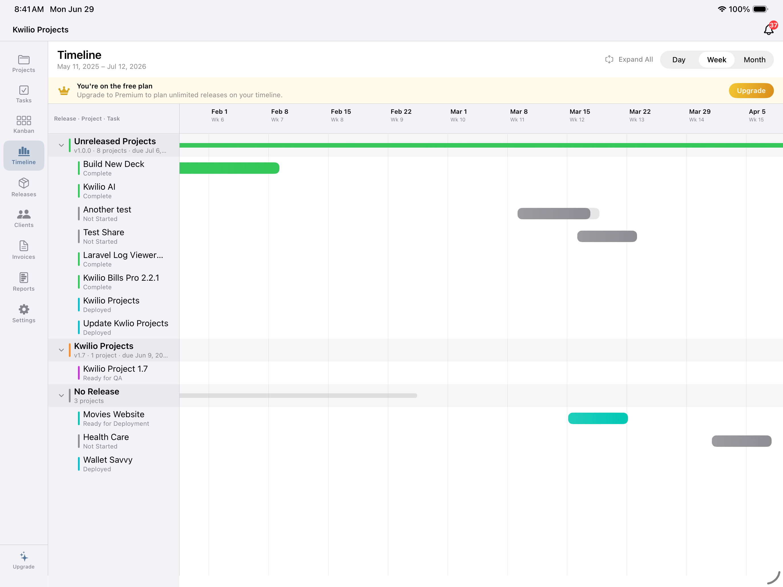Select the Health Care project row

coord(114,441)
